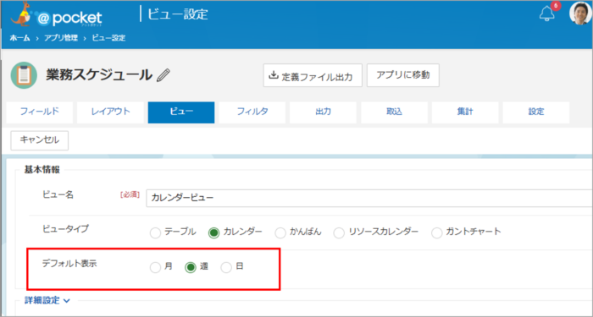This screenshot has height=317, width=593.
Task: Open the user profile avatar
Action: click(x=580, y=13)
